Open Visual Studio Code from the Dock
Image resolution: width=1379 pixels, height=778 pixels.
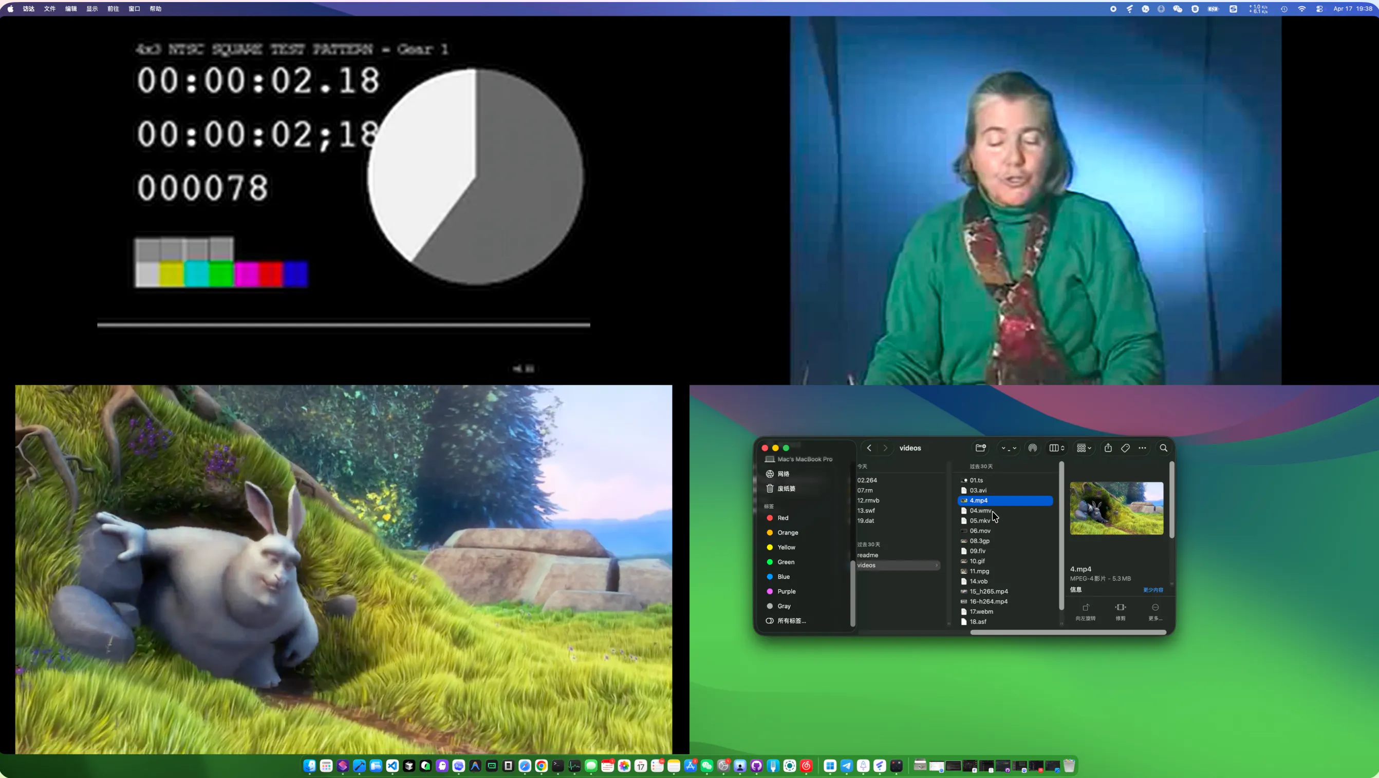tap(393, 766)
